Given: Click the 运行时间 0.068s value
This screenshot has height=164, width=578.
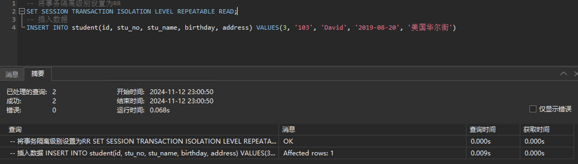Looking at the screenshot, I should 159,110.
